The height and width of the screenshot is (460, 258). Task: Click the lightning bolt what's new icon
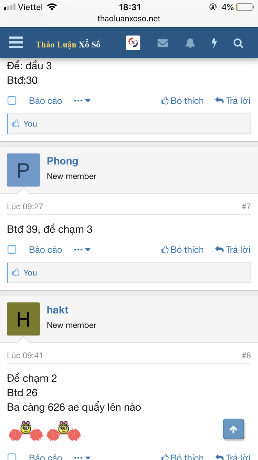[214, 43]
